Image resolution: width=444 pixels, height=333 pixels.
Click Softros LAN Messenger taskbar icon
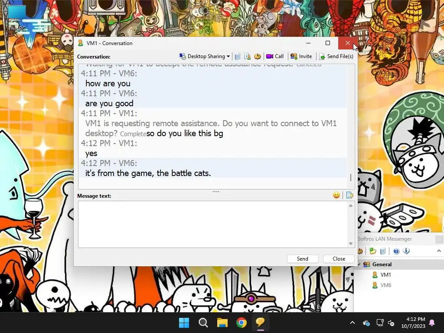click(260, 323)
